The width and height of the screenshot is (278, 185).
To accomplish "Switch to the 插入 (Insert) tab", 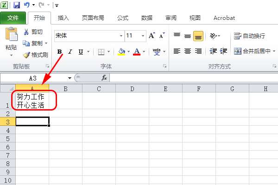I will [x=63, y=18].
